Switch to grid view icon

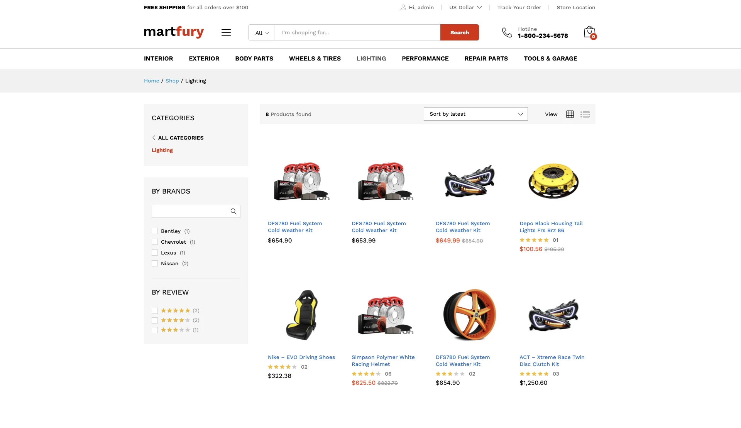(570, 114)
